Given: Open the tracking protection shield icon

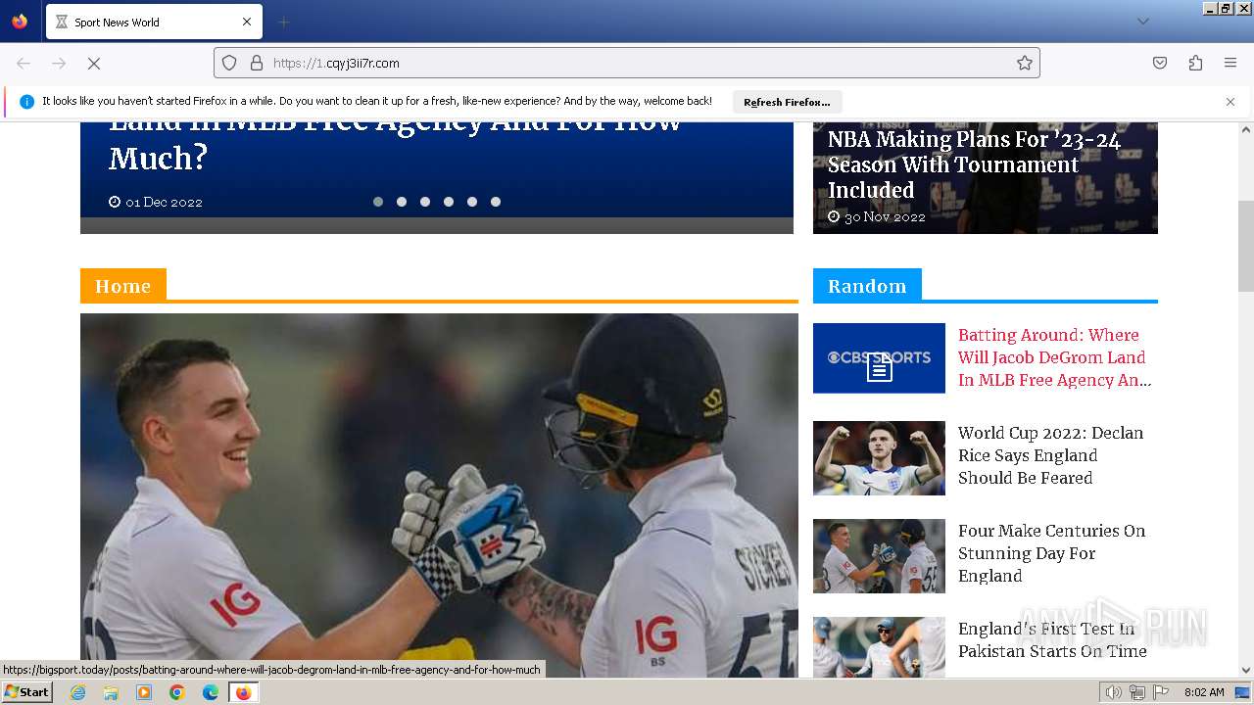Looking at the screenshot, I should click(x=229, y=63).
